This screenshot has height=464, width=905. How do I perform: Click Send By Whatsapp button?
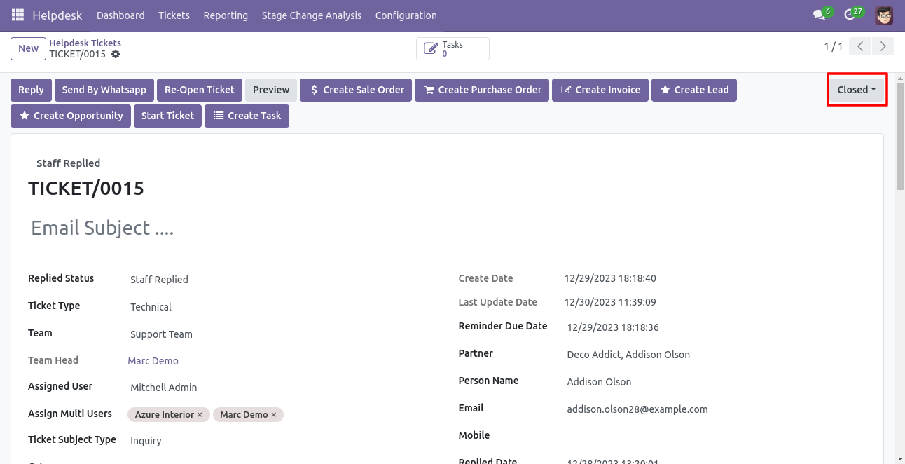point(104,90)
